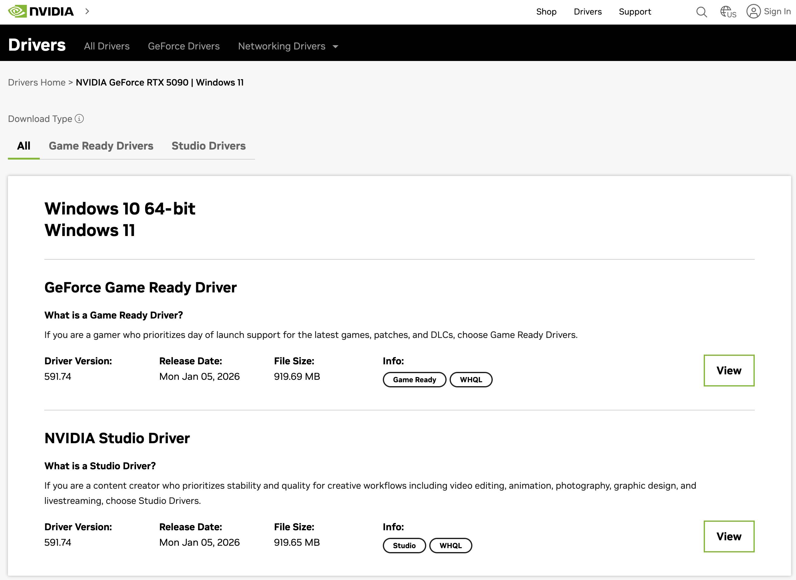This screenshot has width=796, height=580.
Task: Click the globe US region icon
Action: [x=727, y=12]
